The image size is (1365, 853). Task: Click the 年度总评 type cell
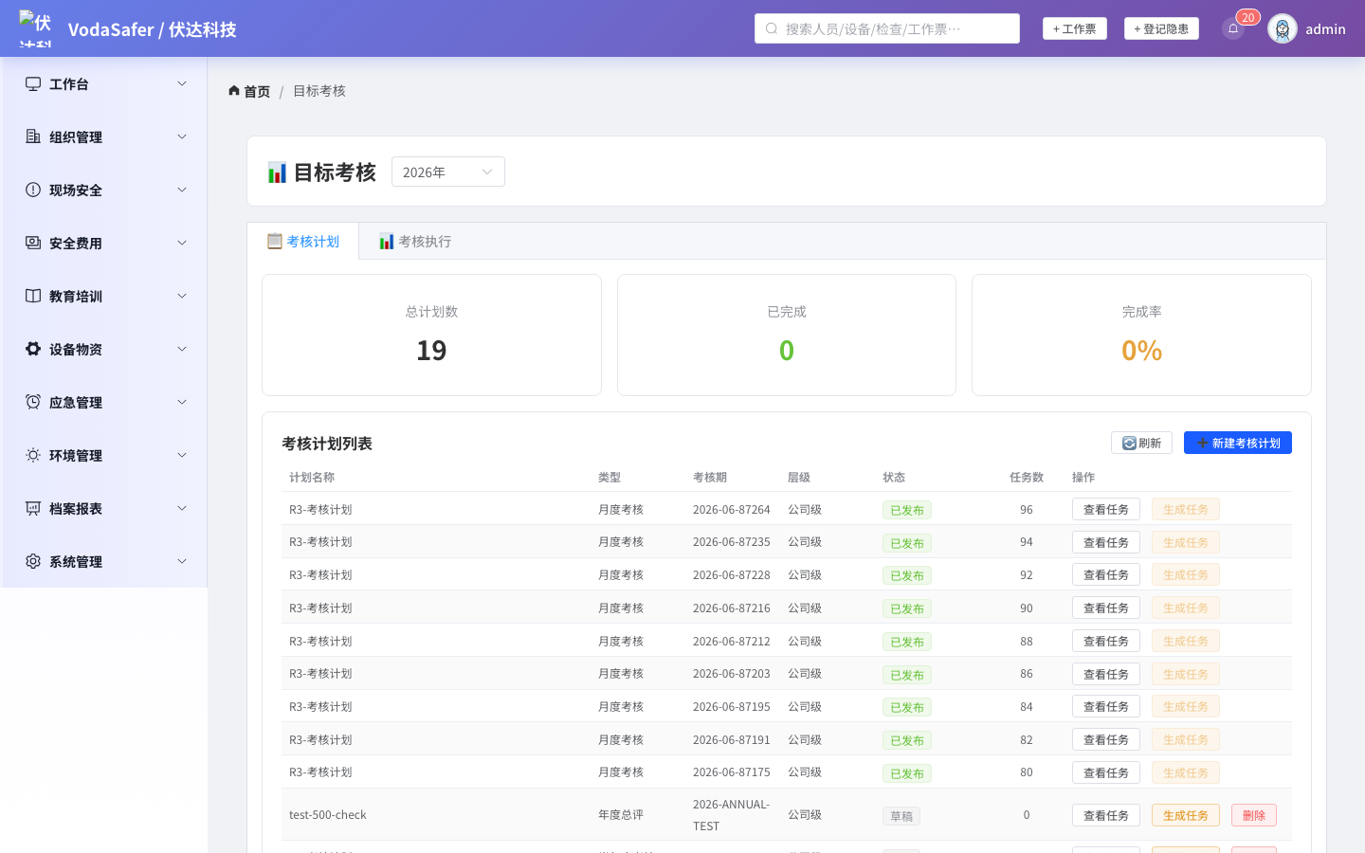(x=621, y=815)
